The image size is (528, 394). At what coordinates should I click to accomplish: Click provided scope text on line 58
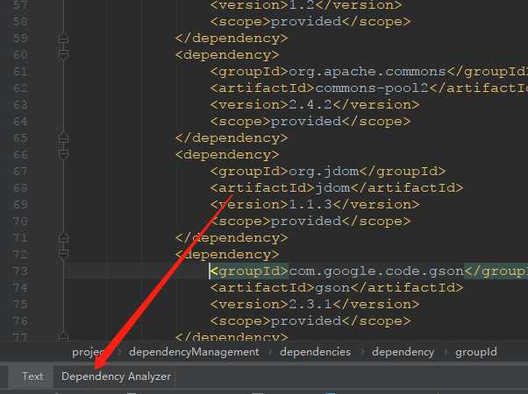point(306,22)
